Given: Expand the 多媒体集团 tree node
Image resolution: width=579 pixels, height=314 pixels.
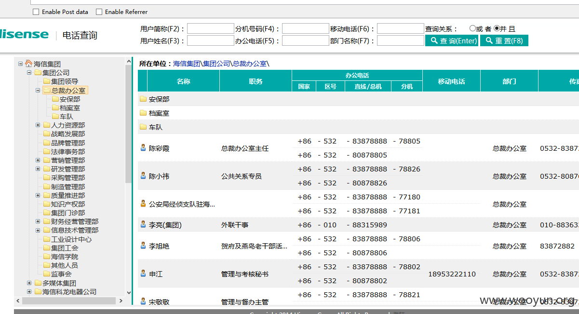Looking at the screenshot, I should (x=29, y=283).
